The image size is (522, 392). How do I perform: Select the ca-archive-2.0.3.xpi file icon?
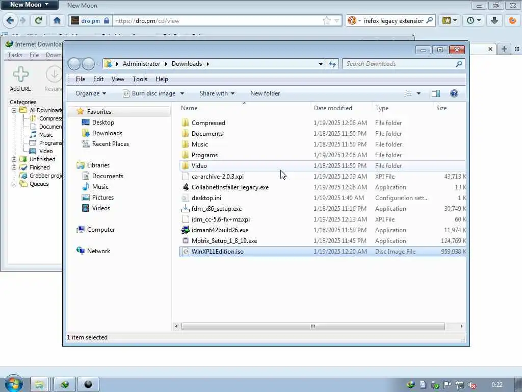point(186,177)
